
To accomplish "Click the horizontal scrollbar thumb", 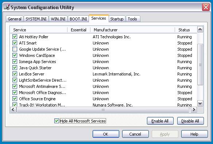I will (x=103, y=110).
